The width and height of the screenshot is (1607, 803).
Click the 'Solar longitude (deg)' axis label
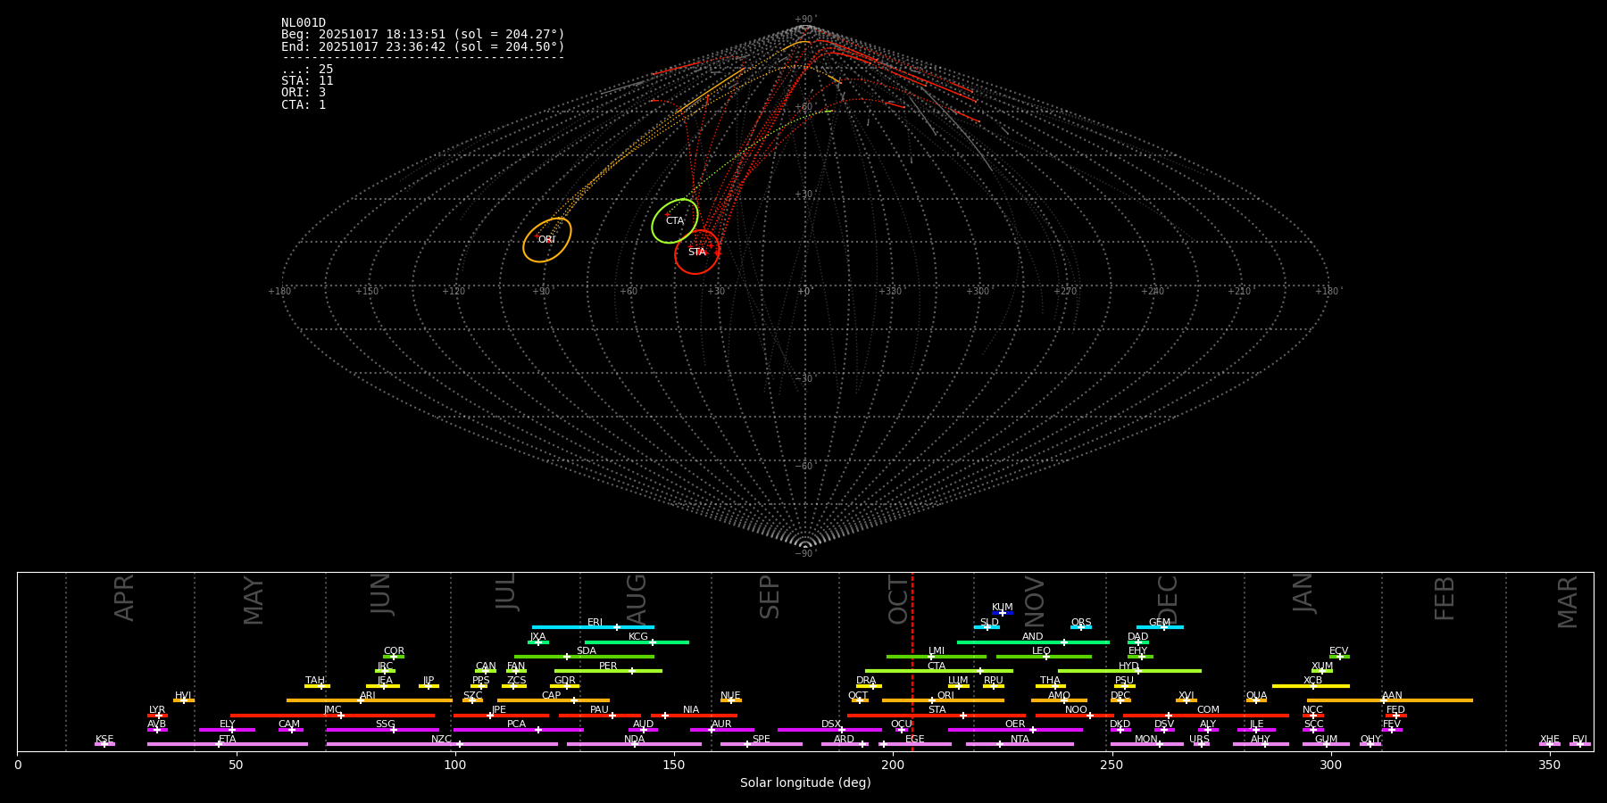(x=805, y=783)
